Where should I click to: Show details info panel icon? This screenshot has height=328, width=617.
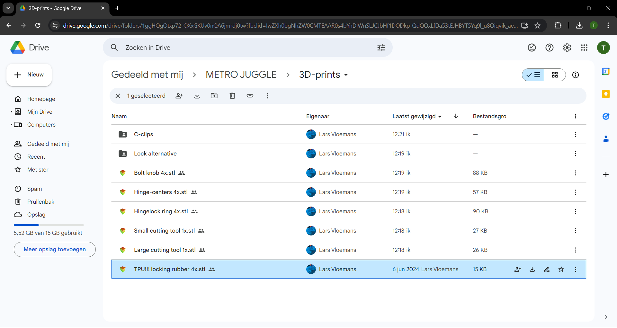click(576, 75)
